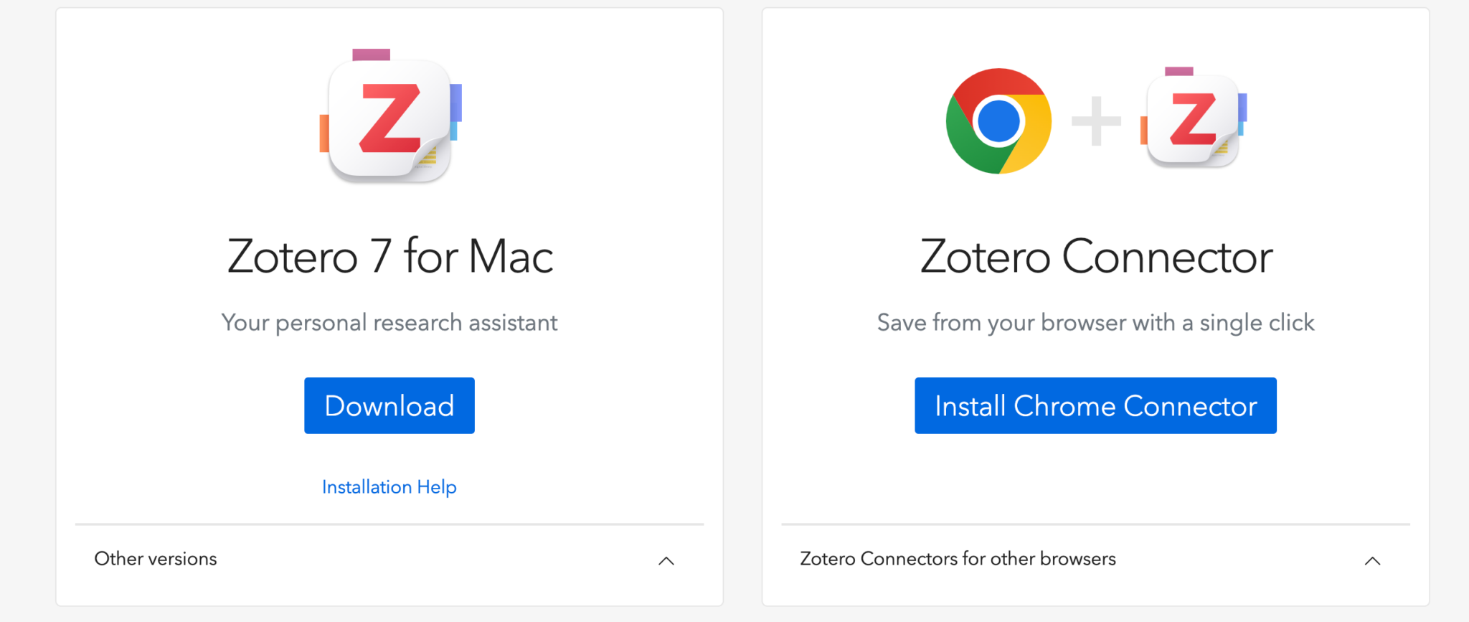Click the pink tab atop large Zotero icon

(371, 55)
